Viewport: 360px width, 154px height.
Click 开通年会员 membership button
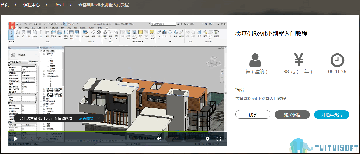point(332,115)
